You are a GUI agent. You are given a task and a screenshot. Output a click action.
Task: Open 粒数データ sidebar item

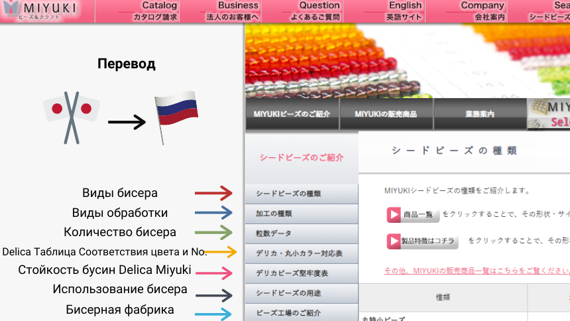302,233
